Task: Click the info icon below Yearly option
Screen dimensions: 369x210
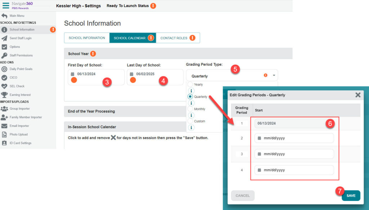Action: pyautogui.click(x=191, y=91)
